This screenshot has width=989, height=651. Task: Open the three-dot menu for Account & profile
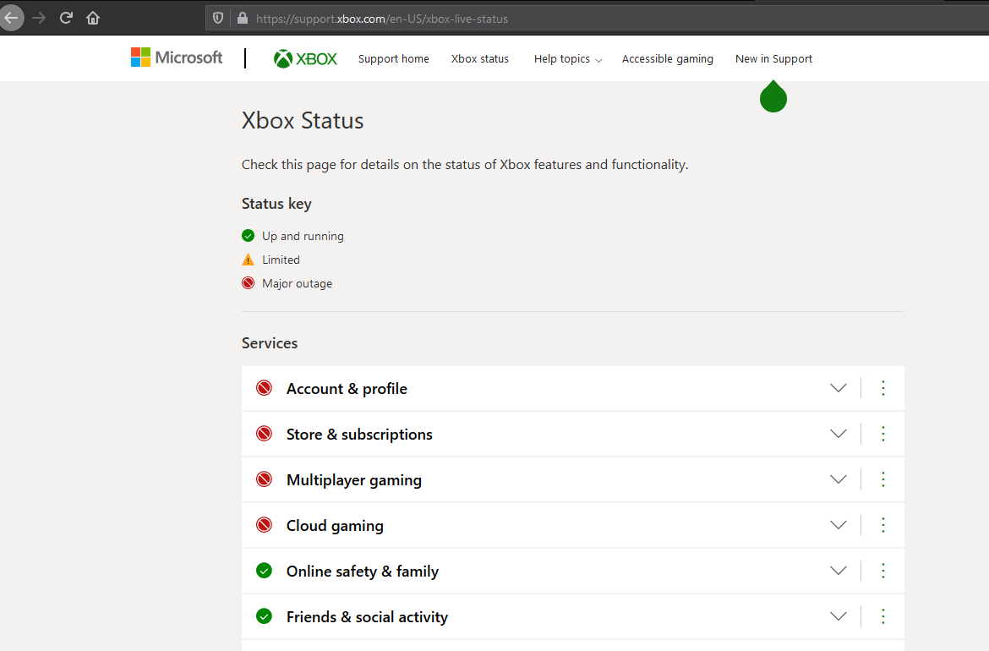[x=883, y=388]
